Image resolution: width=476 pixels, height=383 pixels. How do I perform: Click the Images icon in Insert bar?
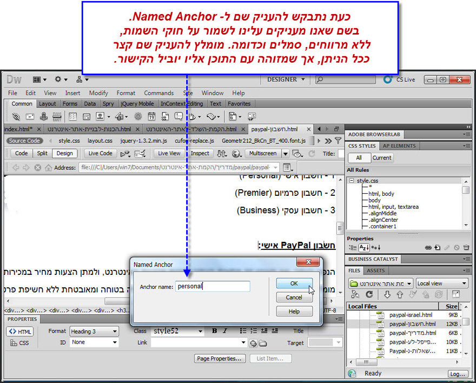100,116
